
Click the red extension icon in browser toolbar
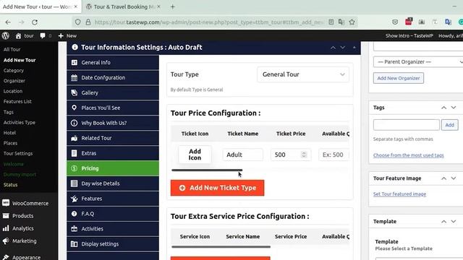[x=409, y=22]
